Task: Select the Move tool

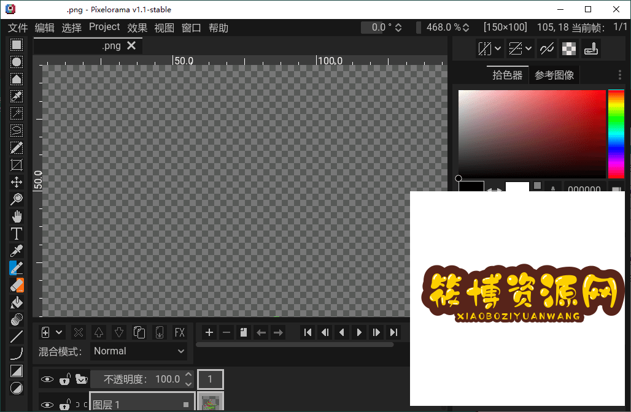Action: [17, 182]
